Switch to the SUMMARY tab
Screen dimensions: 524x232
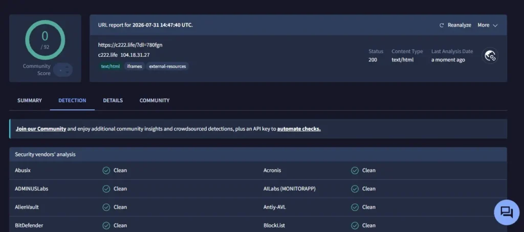click(29, 101)
